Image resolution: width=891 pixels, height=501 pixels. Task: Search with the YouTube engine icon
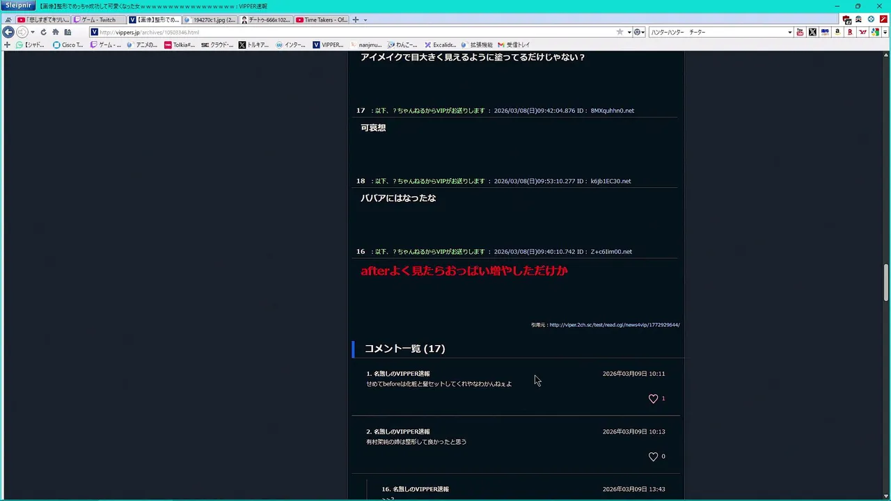coord(800,32)
